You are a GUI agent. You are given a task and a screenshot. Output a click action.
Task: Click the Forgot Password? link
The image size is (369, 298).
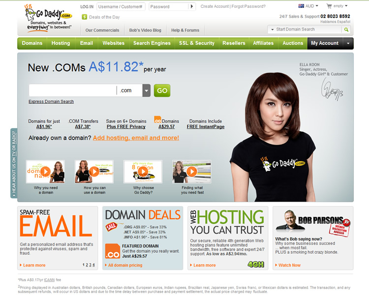point(248,6)
